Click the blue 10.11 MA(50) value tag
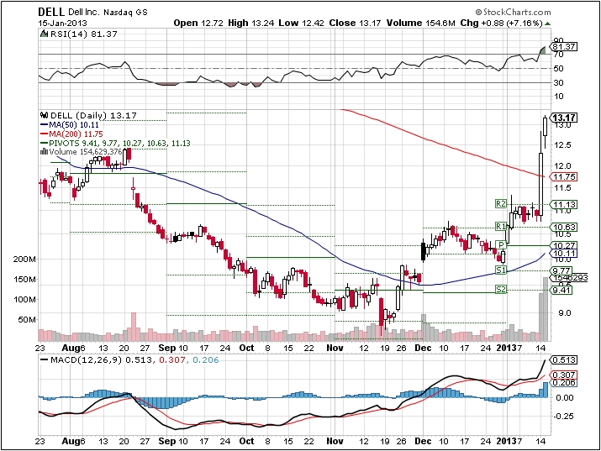 click(564, 254)
